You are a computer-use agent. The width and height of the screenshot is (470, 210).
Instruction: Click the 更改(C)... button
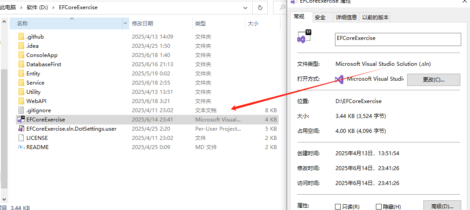click(434, 80)
